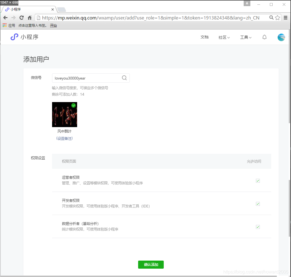The width and height of the screenshot is (291, 277).
Task: Click the Chrome user profile icon
Action: click(247, 3)
